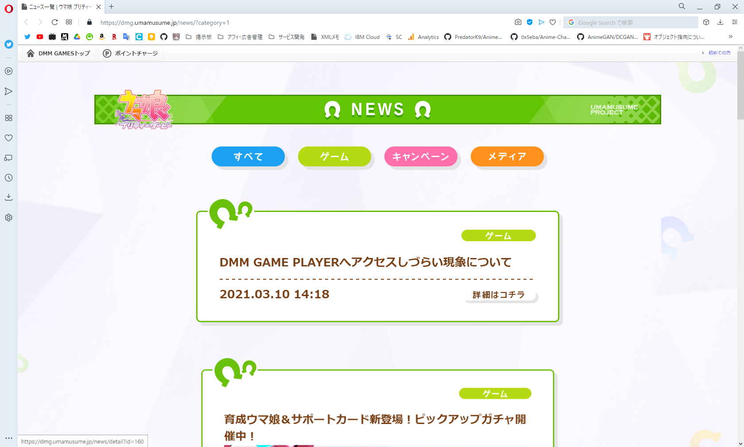This screenshot has height=447, width=744.
Task: Open the Opera main menu logo
Action: pyautogui.click(x=8, y=9)
